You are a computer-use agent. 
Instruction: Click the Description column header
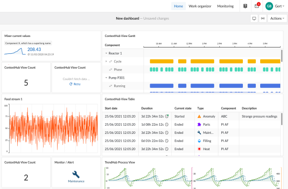249,108
